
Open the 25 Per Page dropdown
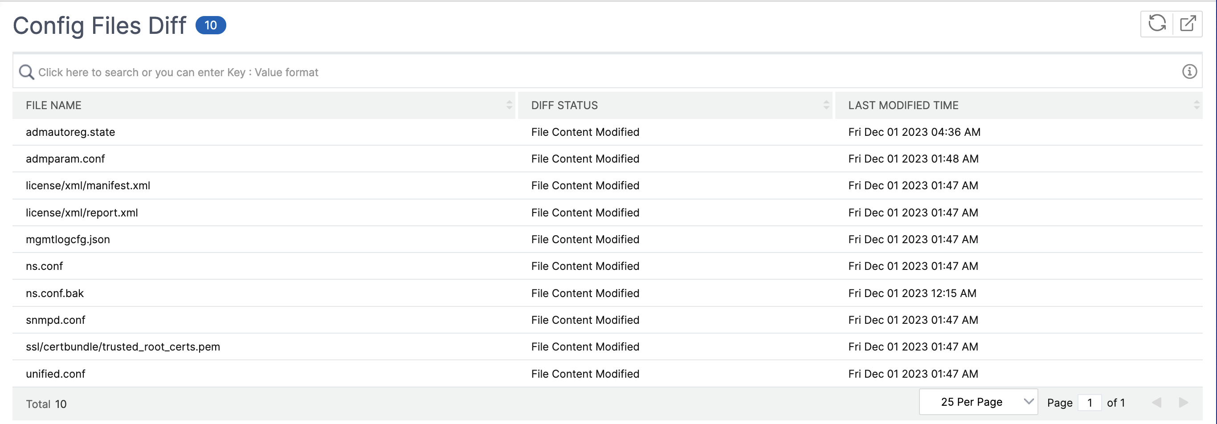978,402
